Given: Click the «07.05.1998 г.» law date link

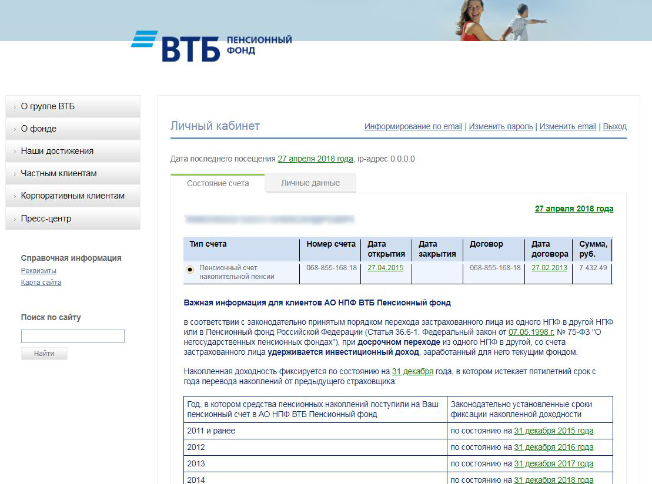Looking at the screenshot, I should [531, 332].
